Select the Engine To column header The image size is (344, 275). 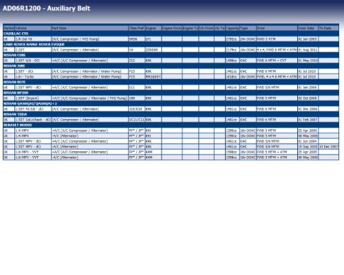[x=191, y=28]
